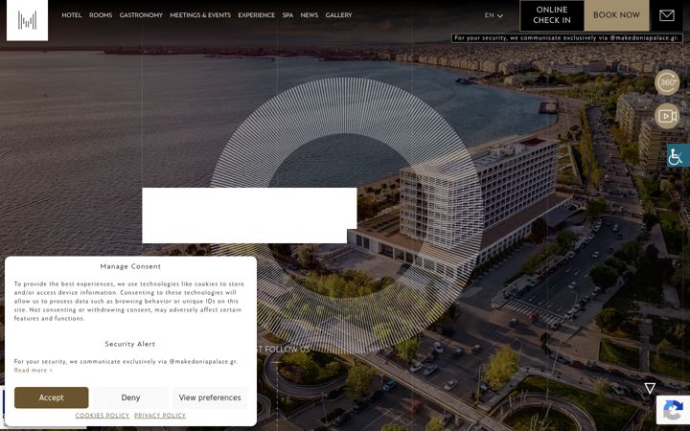Expand the EN language selector
Viewport: 690px width, 431px height.
click(x=494, y=15)
